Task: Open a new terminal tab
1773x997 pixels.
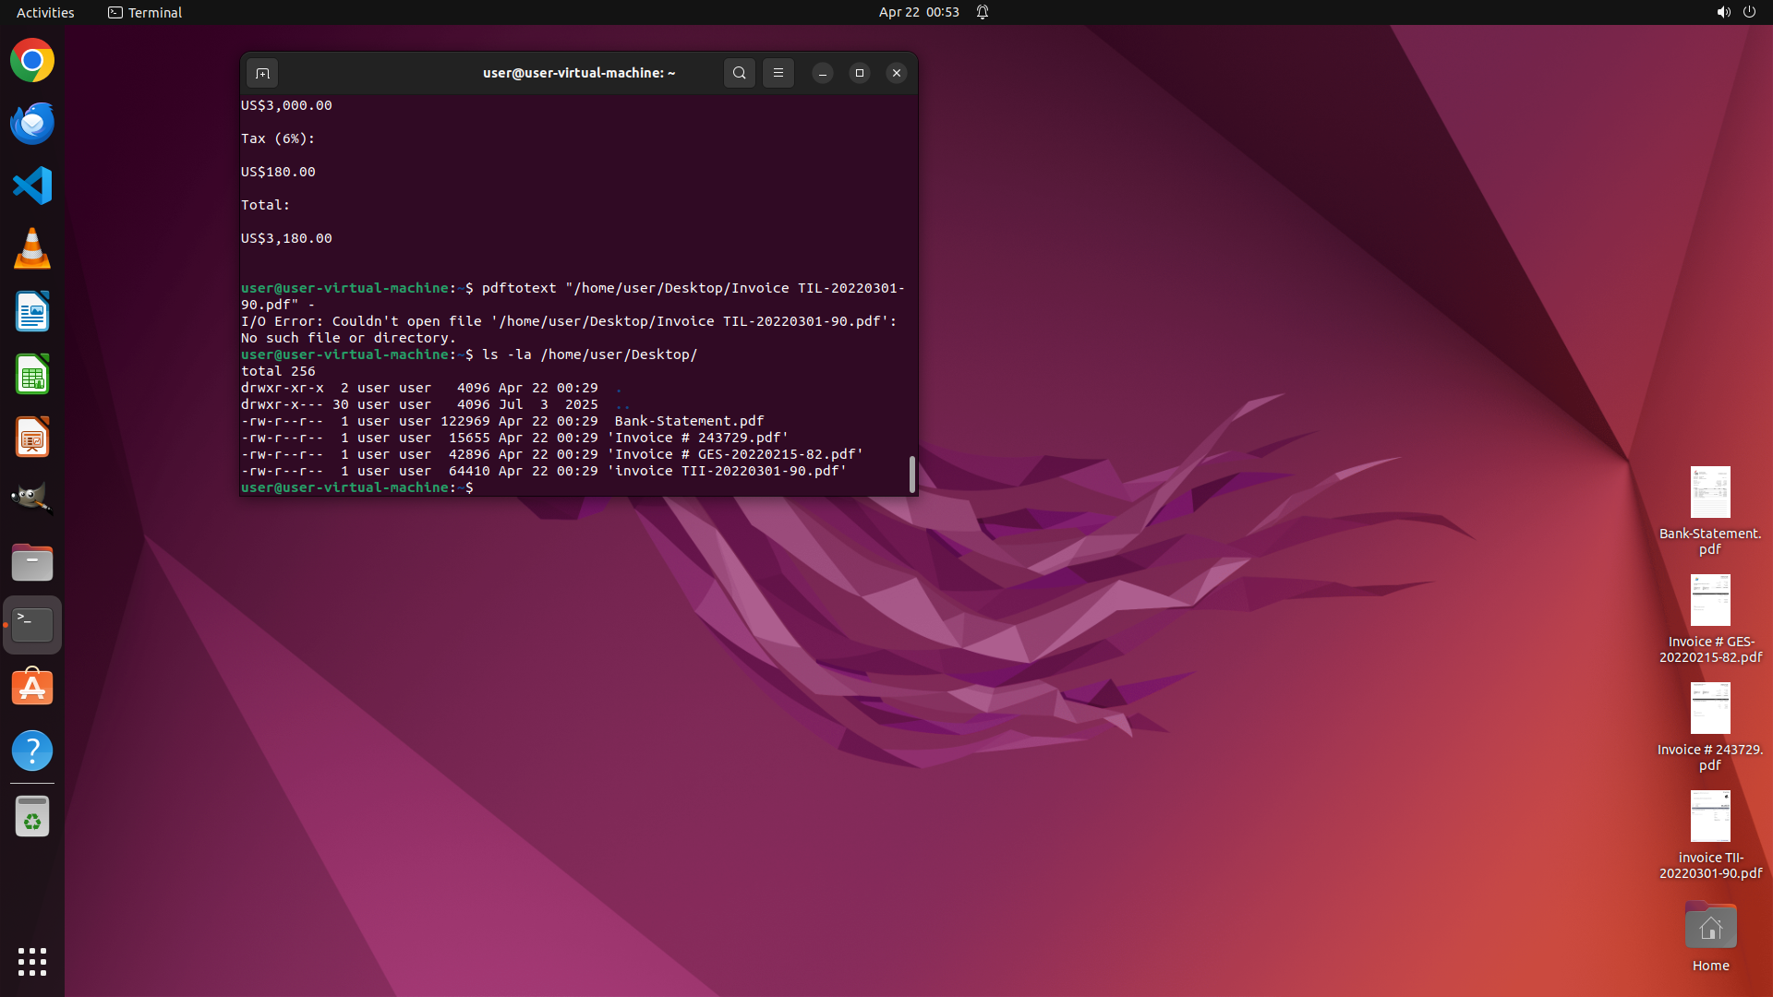Action: click(x=262, y=73)
